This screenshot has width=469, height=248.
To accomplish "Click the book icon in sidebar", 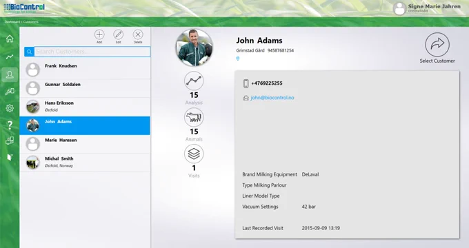I will pyautogui.click(x=10, y=157).
